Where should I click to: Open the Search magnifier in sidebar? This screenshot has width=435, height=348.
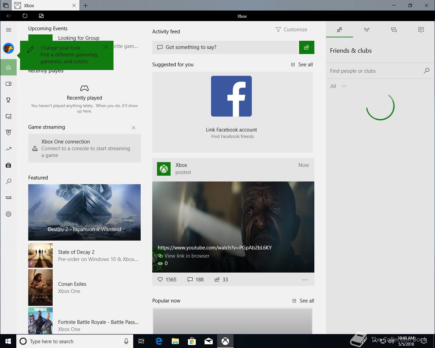coord(8,181)
